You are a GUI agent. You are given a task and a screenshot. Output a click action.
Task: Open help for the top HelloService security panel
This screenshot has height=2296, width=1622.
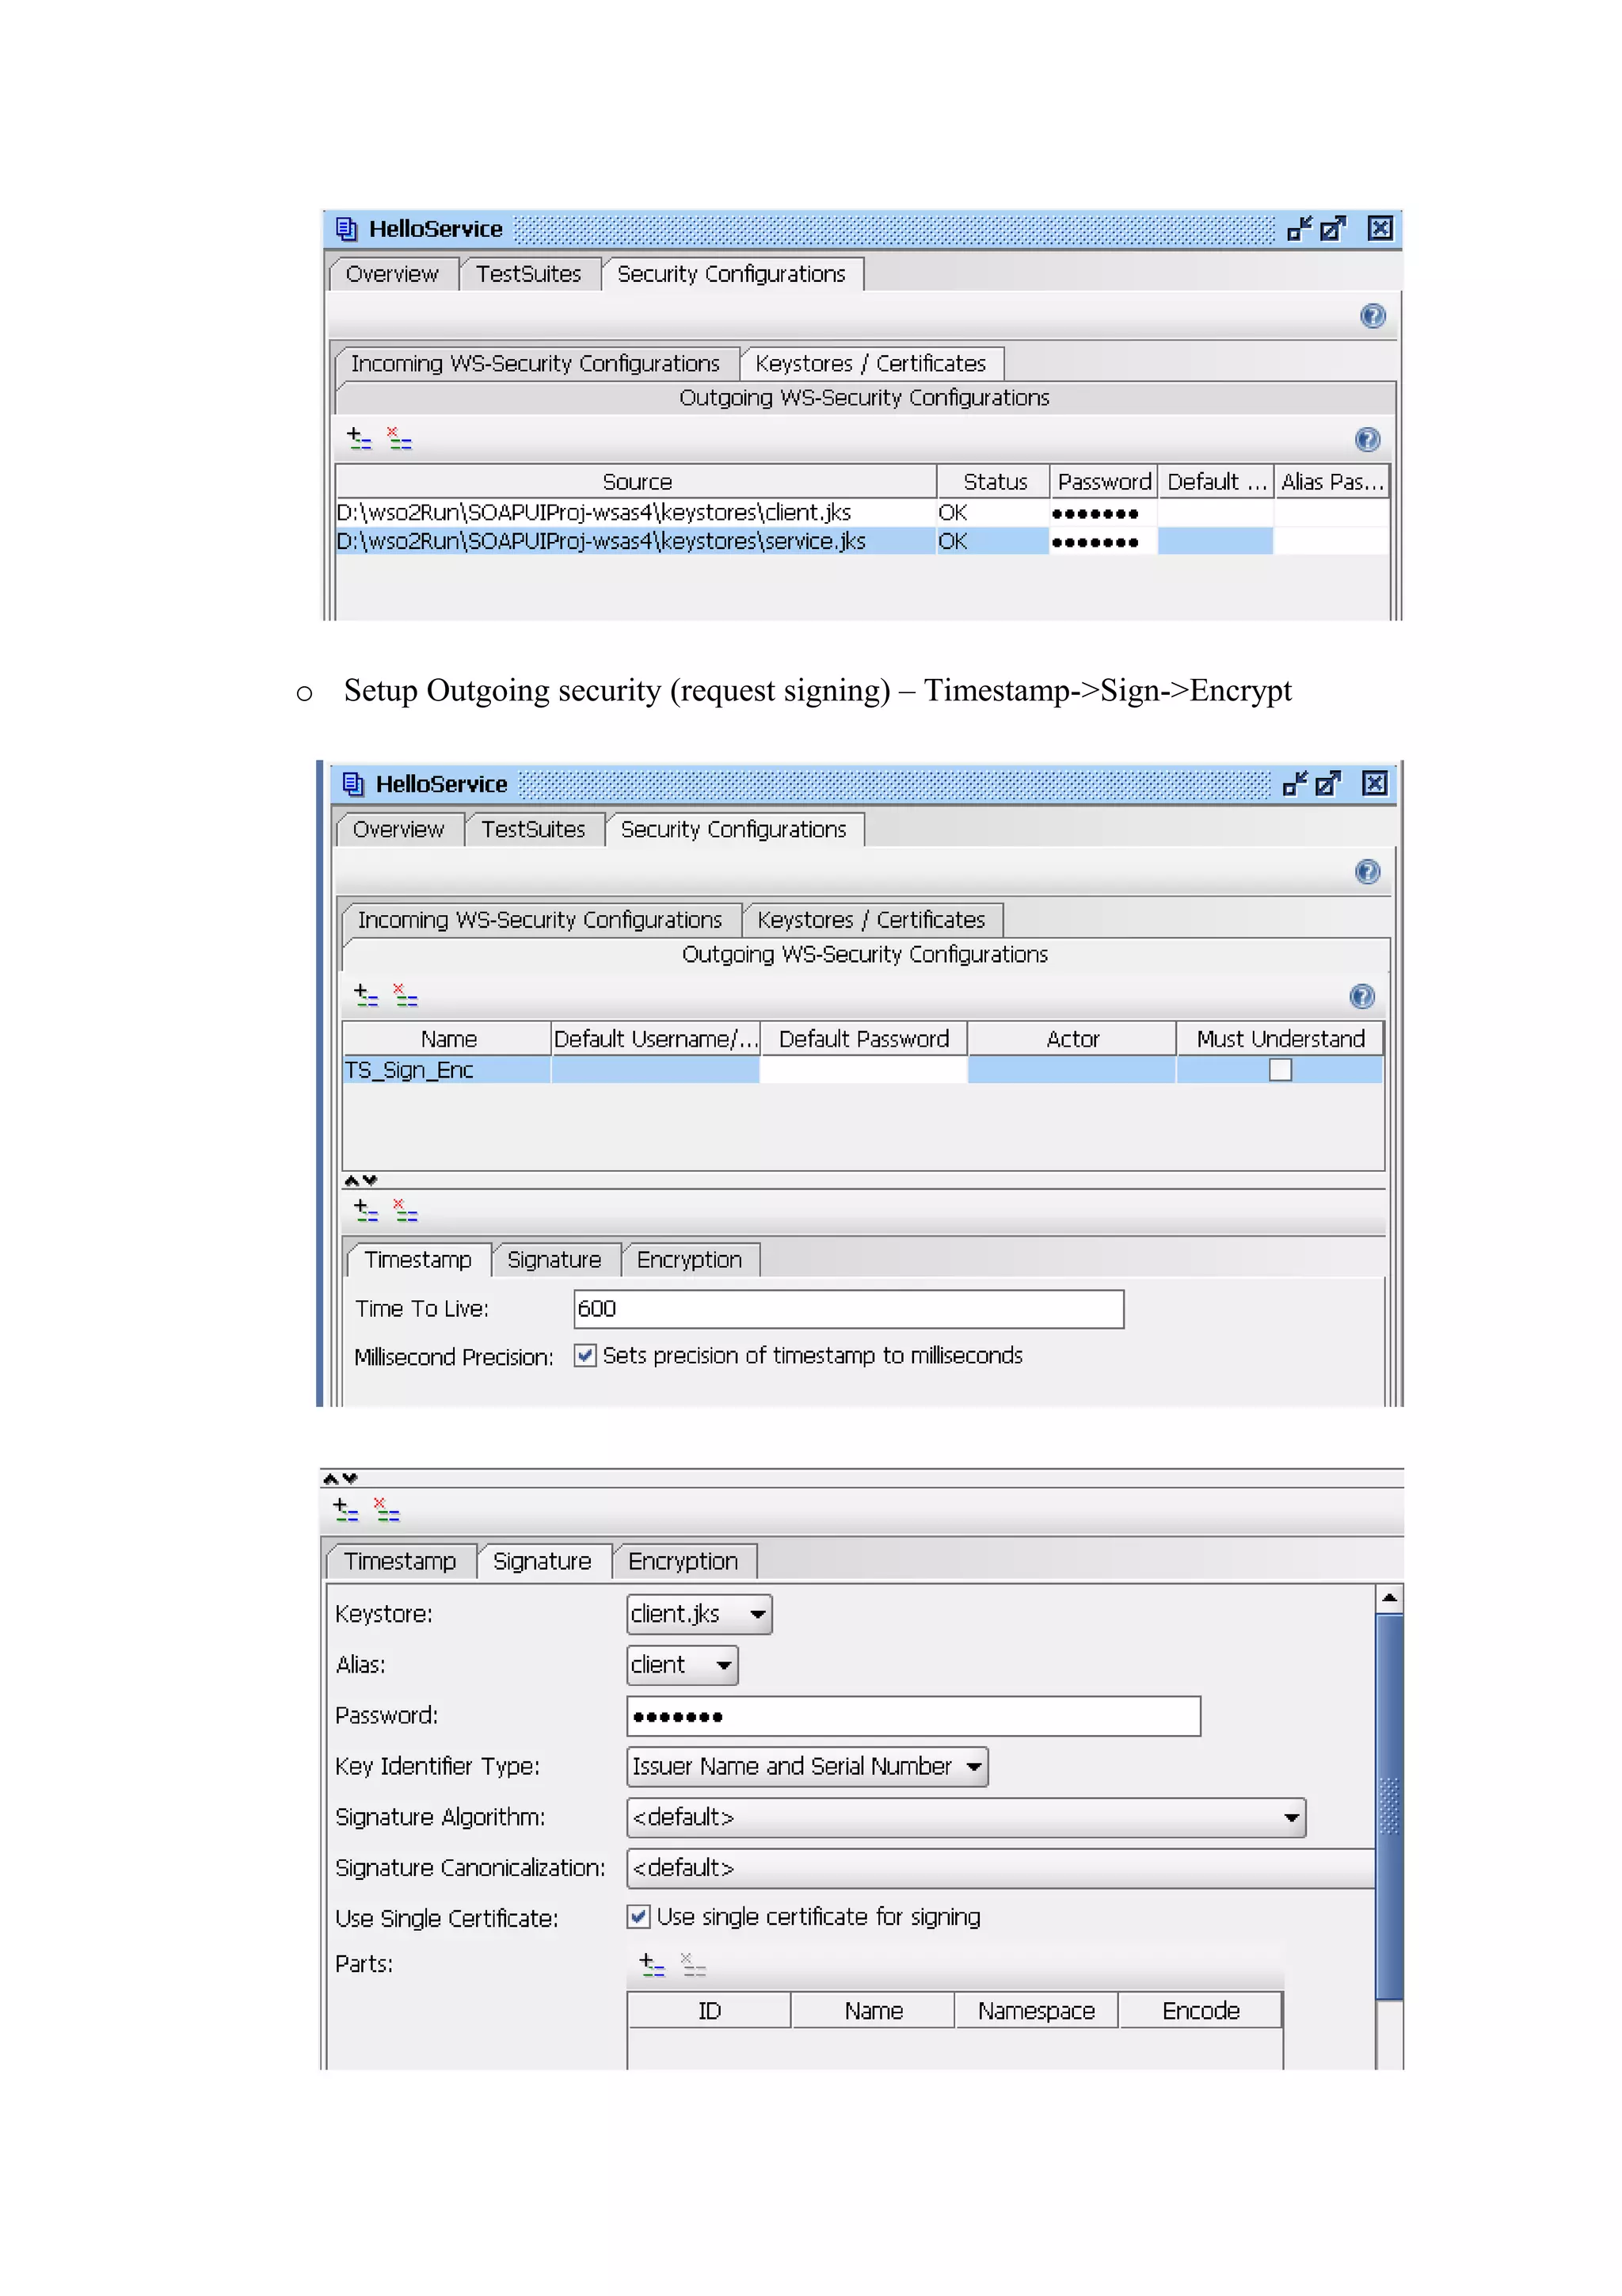click(1373, 316)
